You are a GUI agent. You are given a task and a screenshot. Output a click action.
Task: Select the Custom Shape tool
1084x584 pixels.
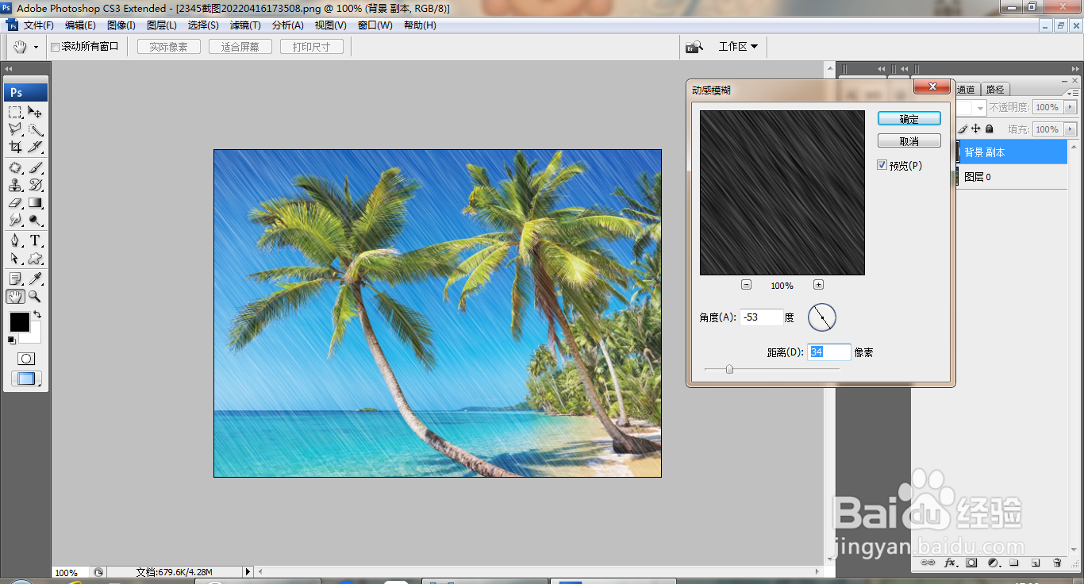(35, 258)
